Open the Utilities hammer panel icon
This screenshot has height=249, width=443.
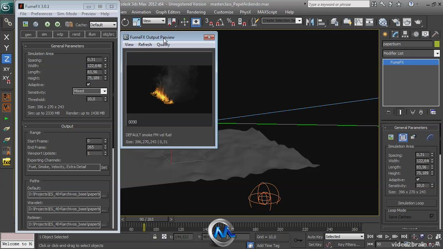436,34
